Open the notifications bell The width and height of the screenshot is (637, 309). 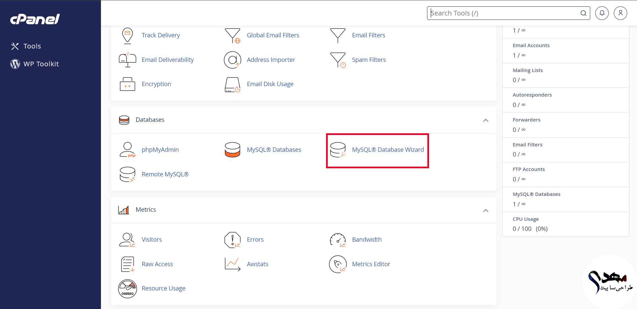[602, 13]
